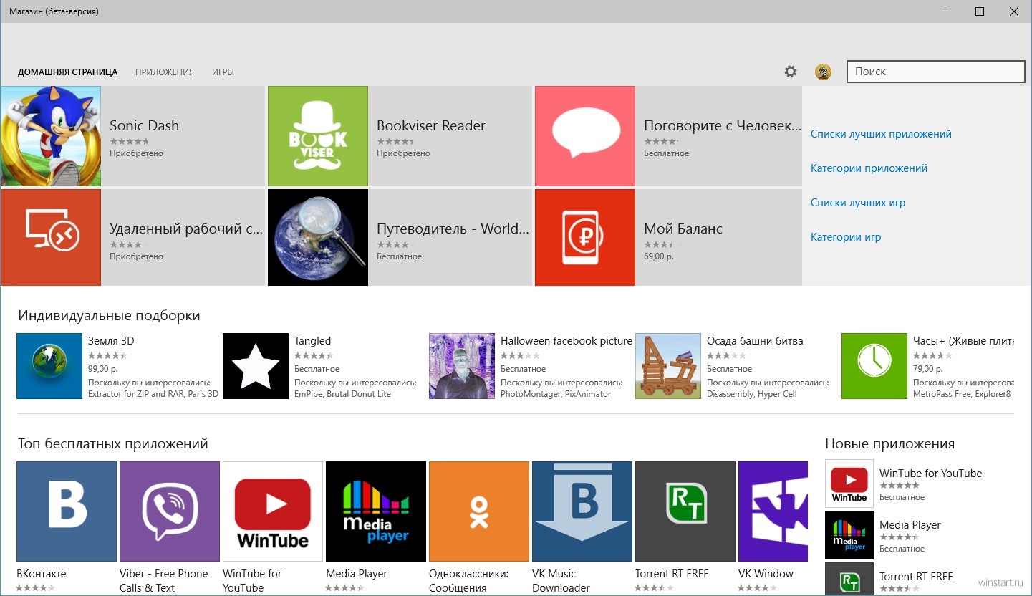Open the ВКонтакте app tile
1032x596 pixels.
(67, 511)
